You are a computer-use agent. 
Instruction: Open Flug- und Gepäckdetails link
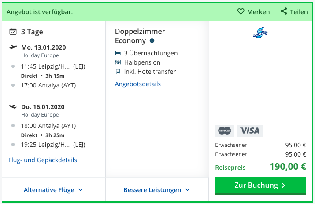[43, 160]
